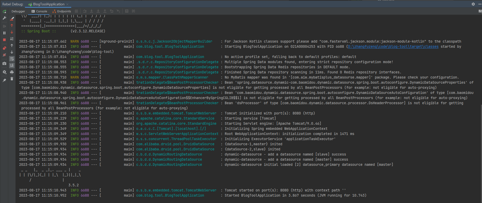
Task: Click 'add a datasource named [master] success' line
Action: [x=286, y=159]
